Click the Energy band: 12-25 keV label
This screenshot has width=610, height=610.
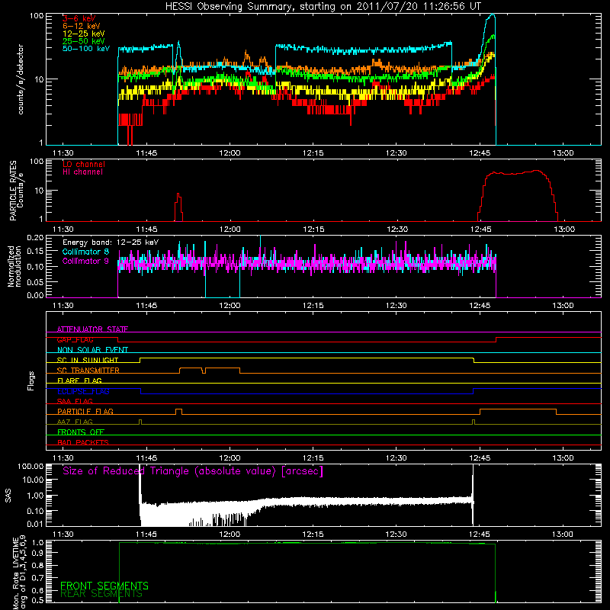point(111,242)
